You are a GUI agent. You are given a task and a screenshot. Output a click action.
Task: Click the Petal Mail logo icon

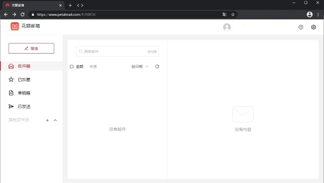(x=15, y=26)
